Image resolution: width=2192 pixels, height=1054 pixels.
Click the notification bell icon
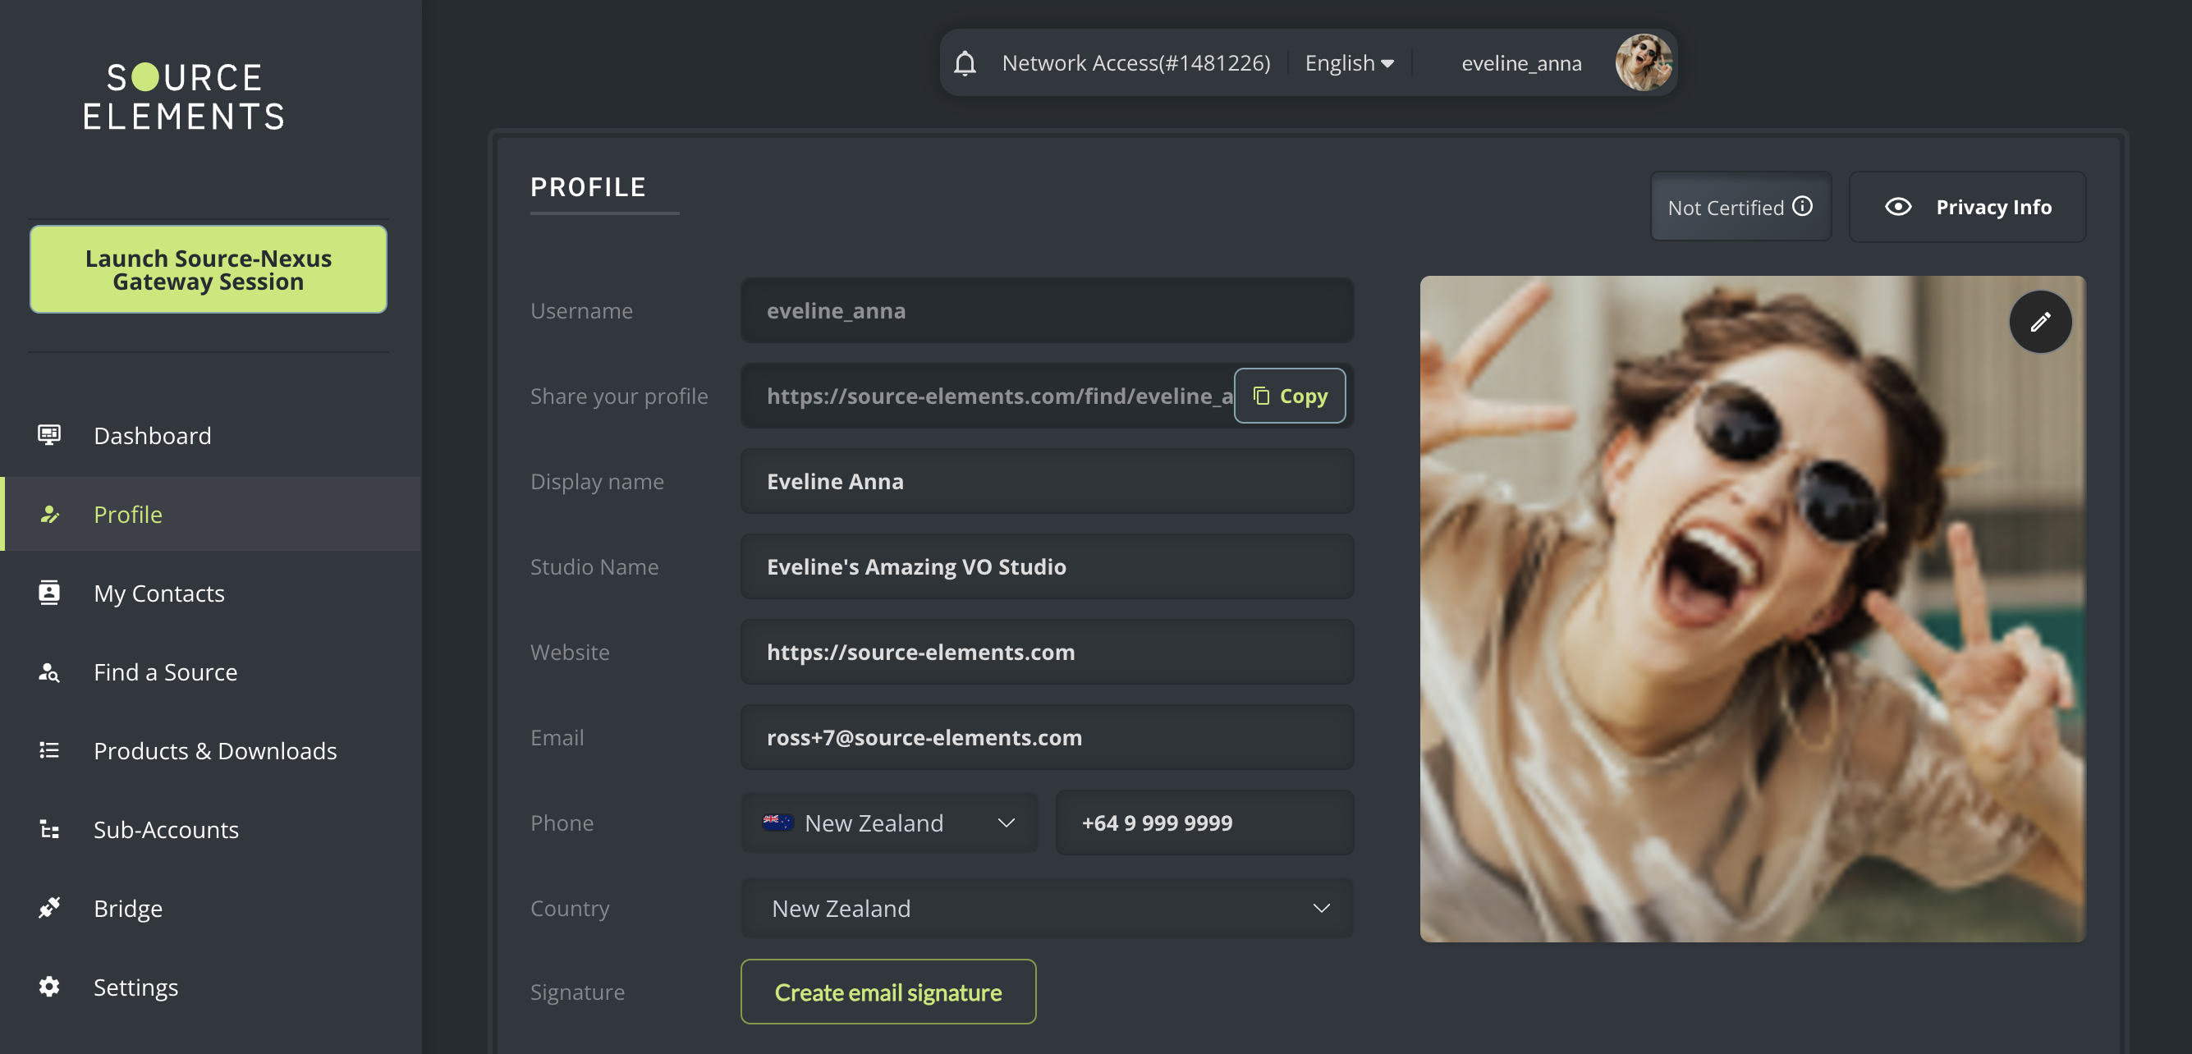coord(964,63)
